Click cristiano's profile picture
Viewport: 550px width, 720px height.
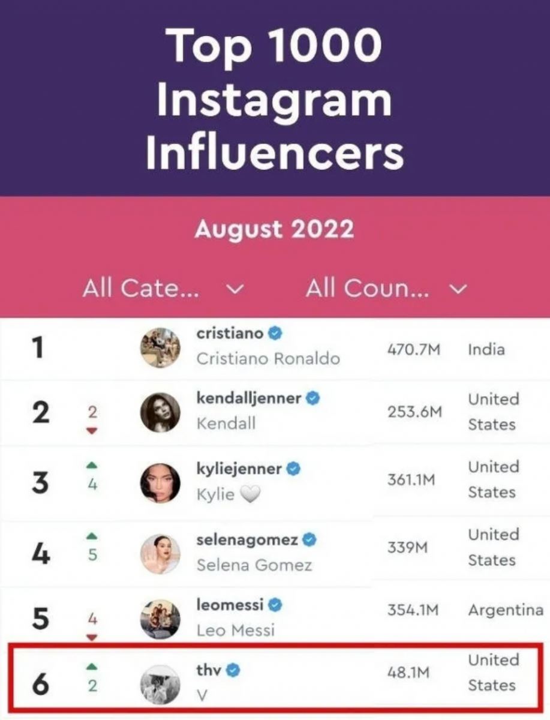pyautogui.click(x=160, y=347)
